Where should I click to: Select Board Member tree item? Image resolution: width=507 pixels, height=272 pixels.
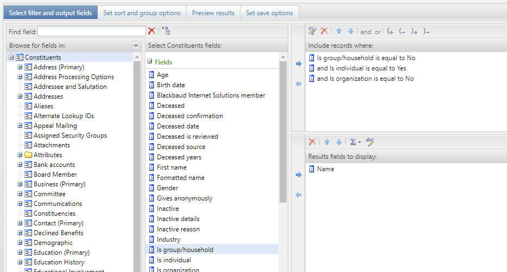(x=55, y=174)
